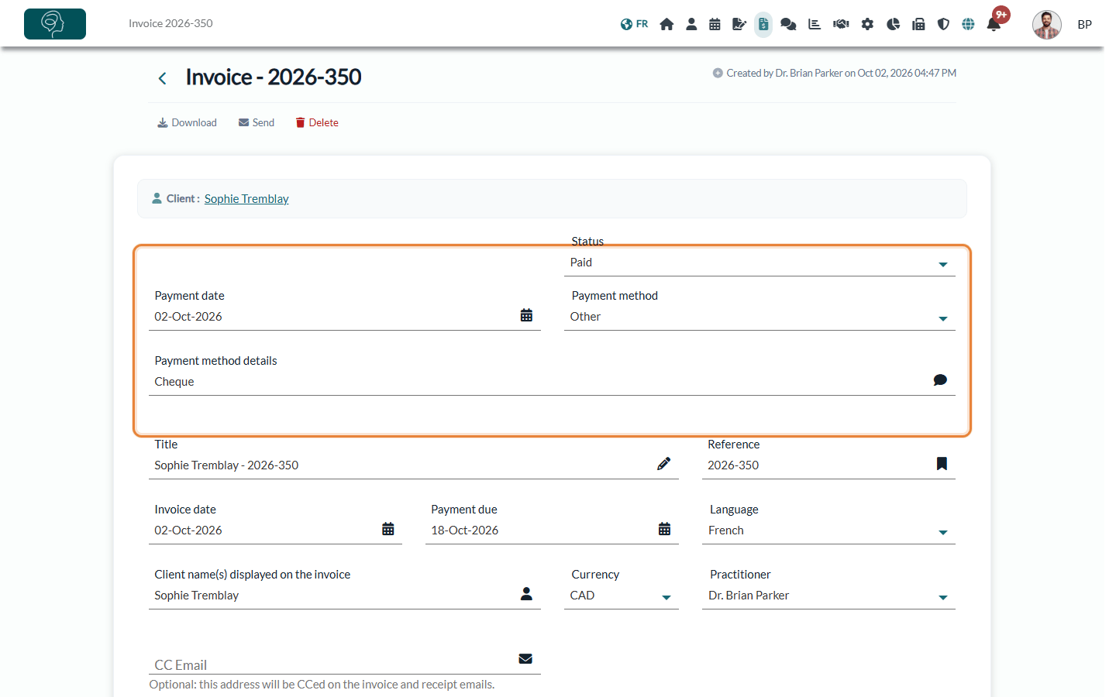Image resolution: width=1116 pixels, height=697 pixels.
Task: Open the invoices dollar document icon
Action: point(763,24)
